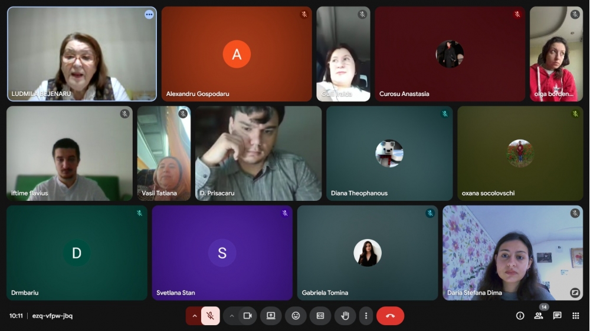Open the emoji reactions panel

click(x=296, y=316)
